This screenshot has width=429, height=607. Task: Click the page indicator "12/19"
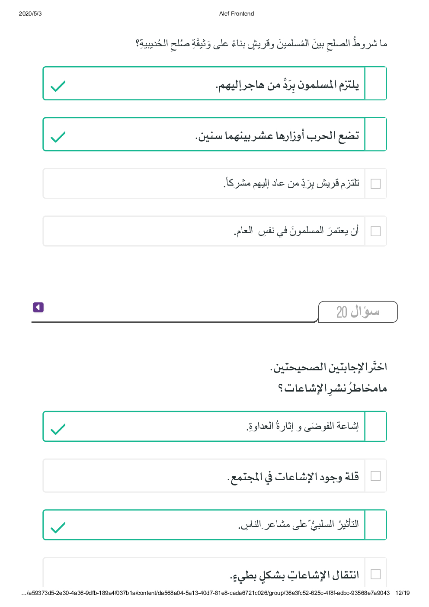(402, 593)
